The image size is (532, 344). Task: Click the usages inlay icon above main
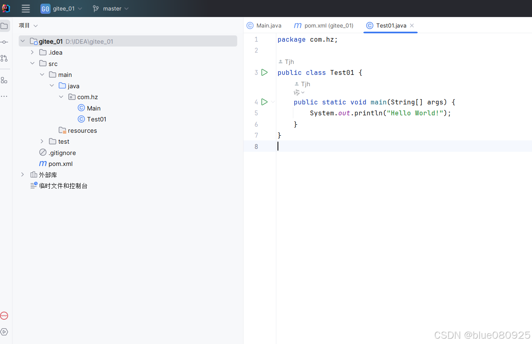(x=297, y=93)
